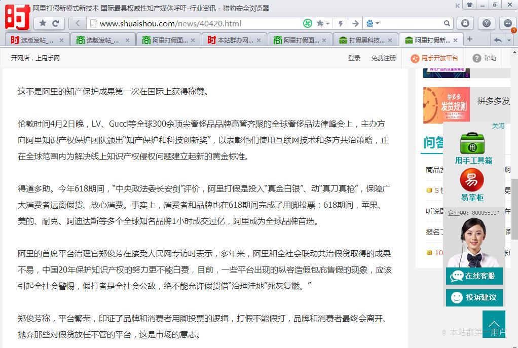This screenshot has width=518, height=348.
Task: Close the 打假黑科技 tab
Action: [x=390, y=41]
